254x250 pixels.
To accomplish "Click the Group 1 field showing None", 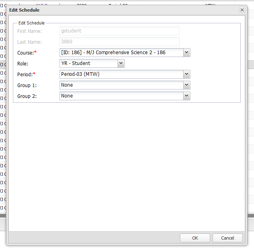I will (121, 85).
